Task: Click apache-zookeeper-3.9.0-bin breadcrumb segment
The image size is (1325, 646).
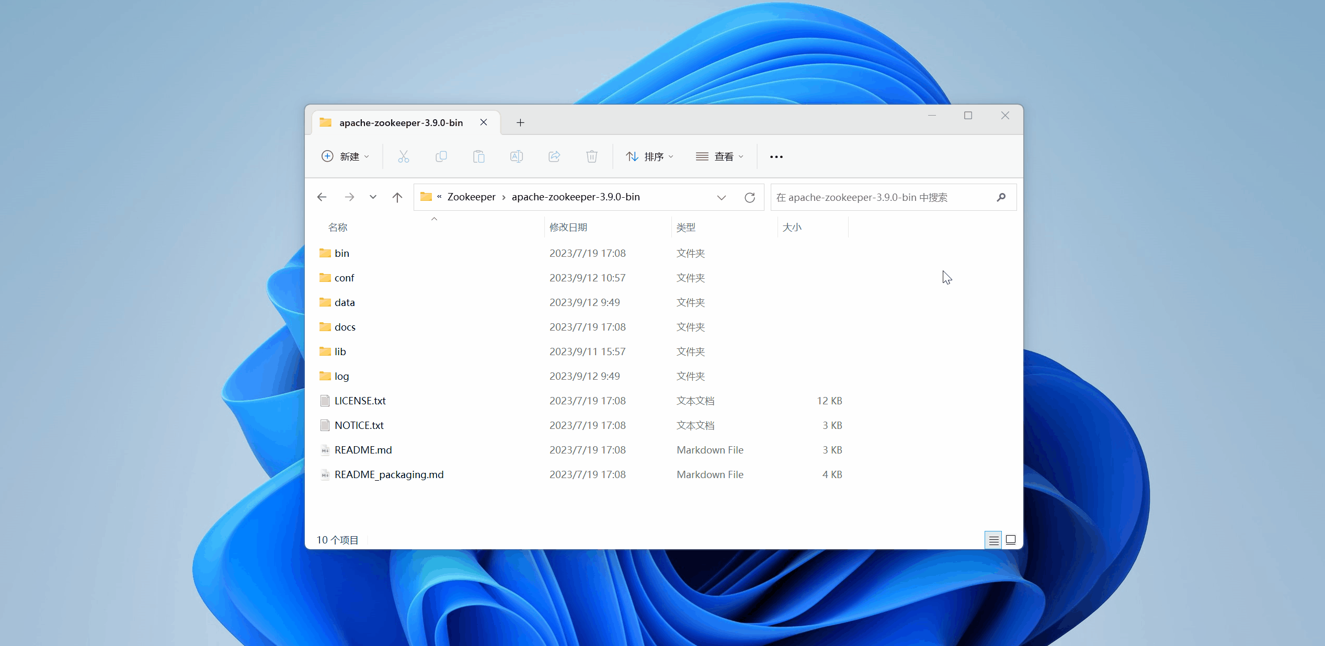Action: coord(576,197)
